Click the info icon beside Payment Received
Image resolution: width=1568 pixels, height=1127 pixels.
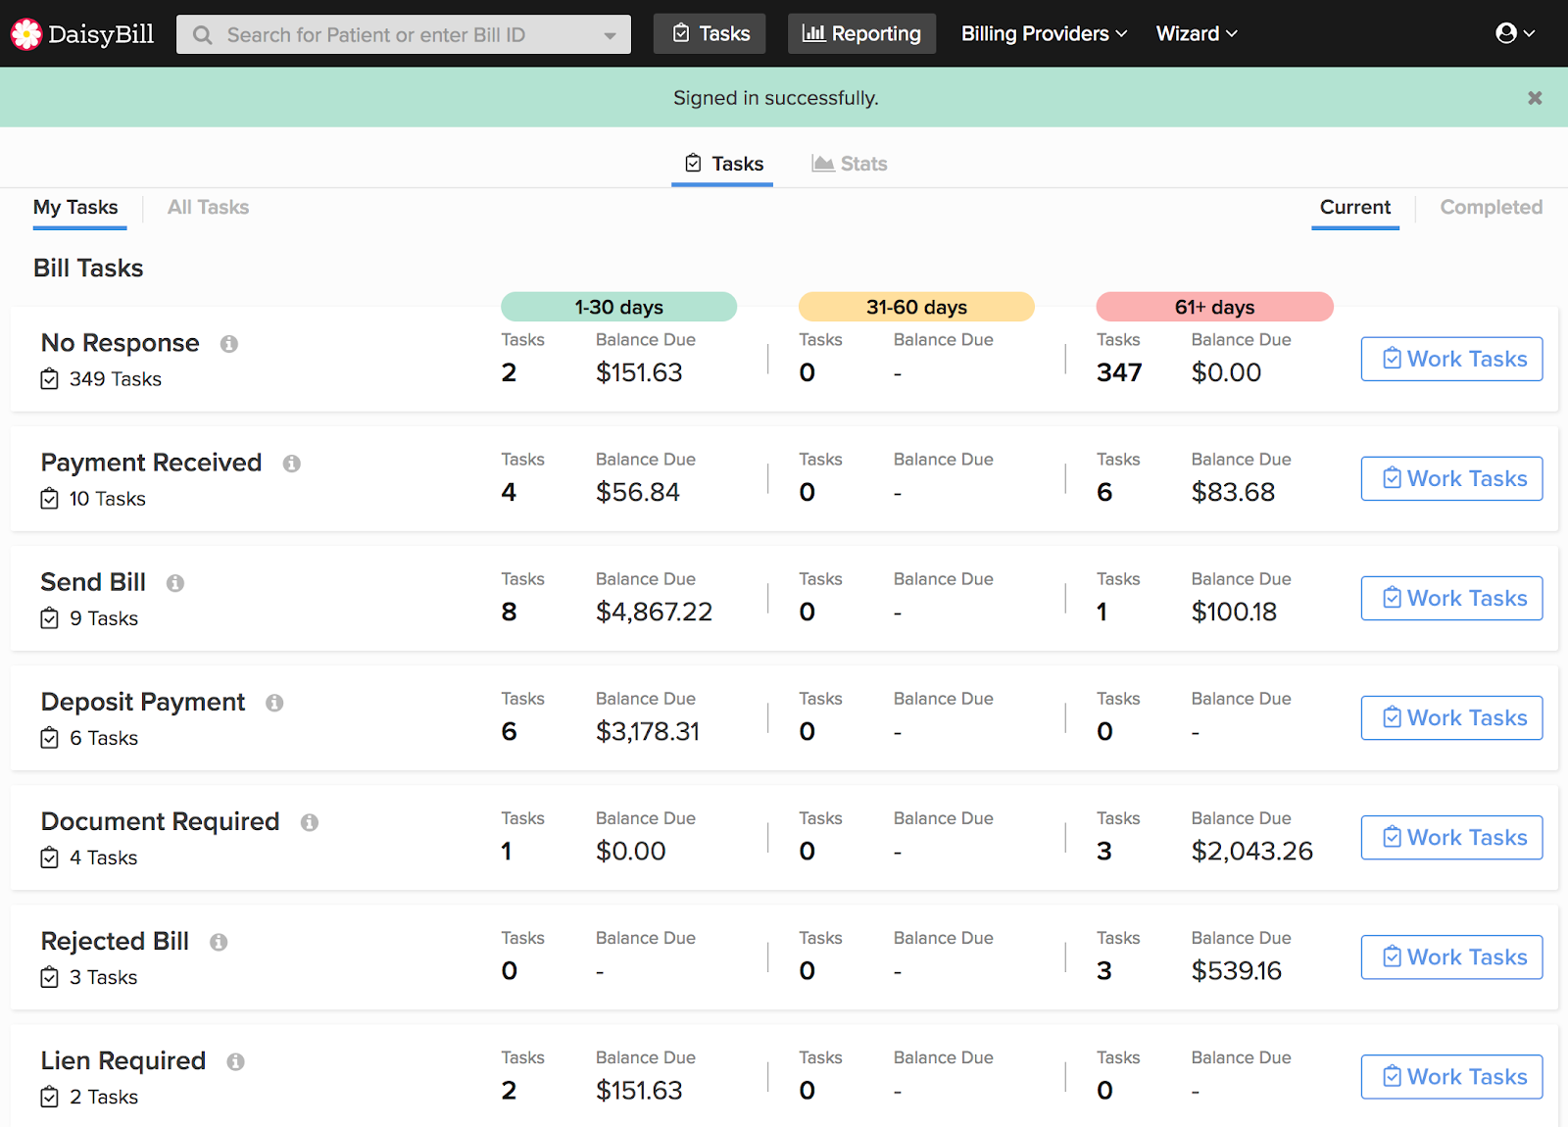292,464
